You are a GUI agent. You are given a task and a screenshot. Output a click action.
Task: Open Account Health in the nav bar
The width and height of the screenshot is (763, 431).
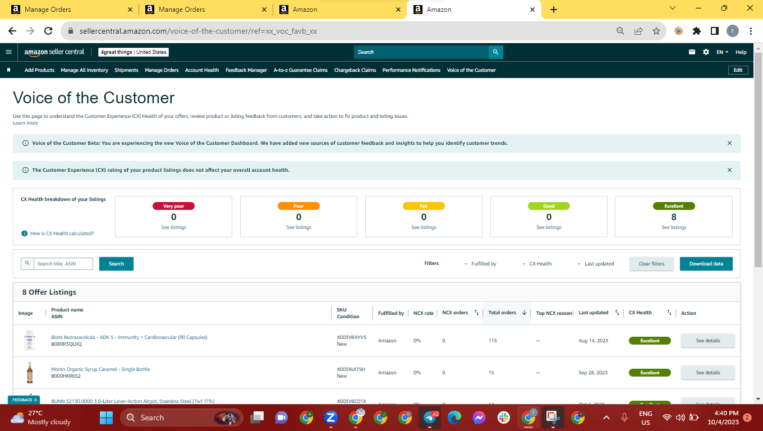(x=202, y=70)
